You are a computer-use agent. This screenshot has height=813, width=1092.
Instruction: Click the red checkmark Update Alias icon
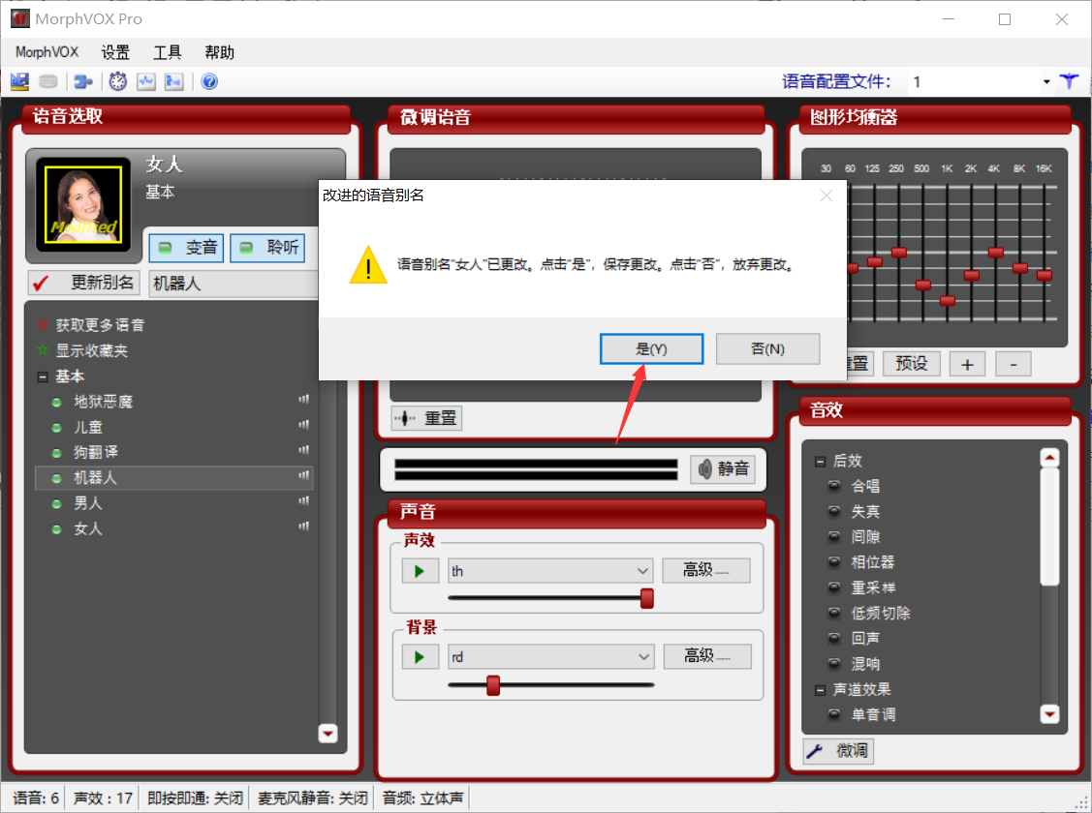[x=41, y=283]
